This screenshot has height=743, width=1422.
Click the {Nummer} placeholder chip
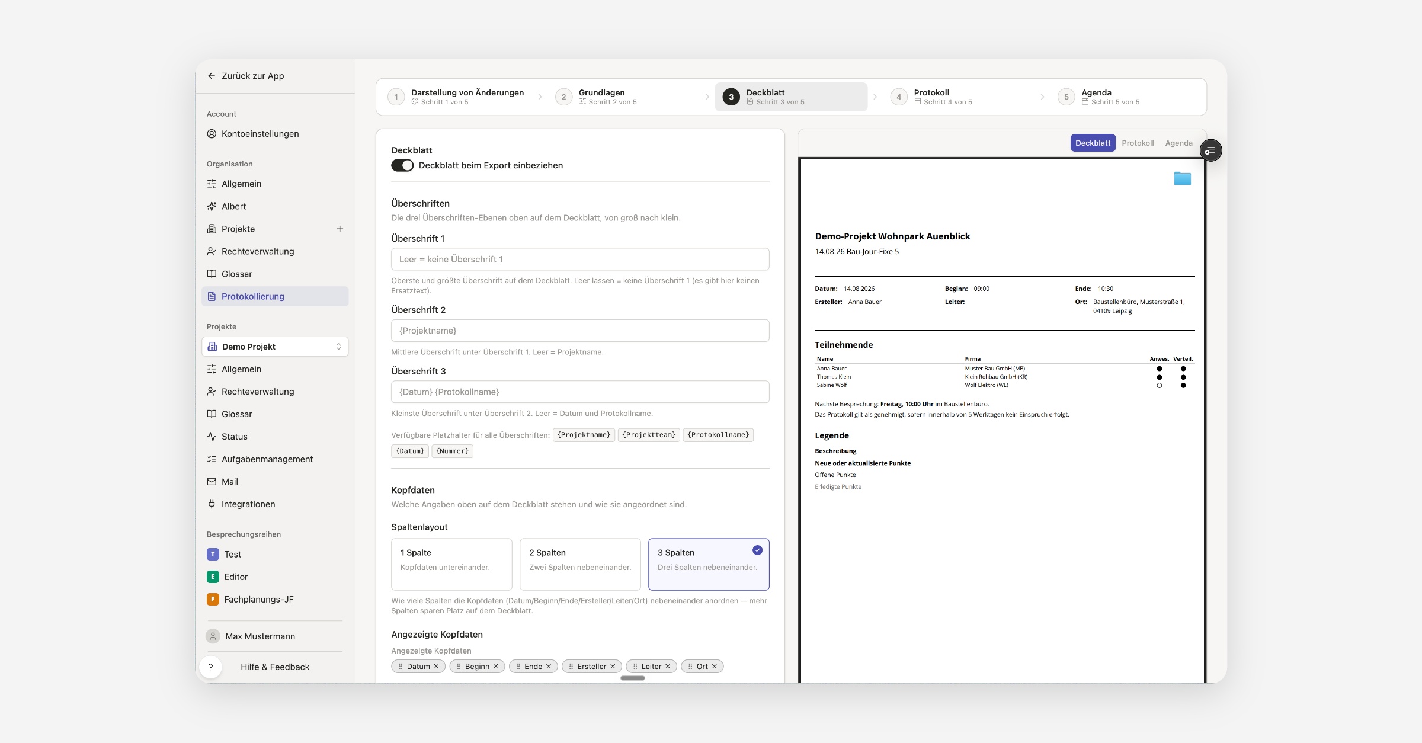tap(453, 451)
